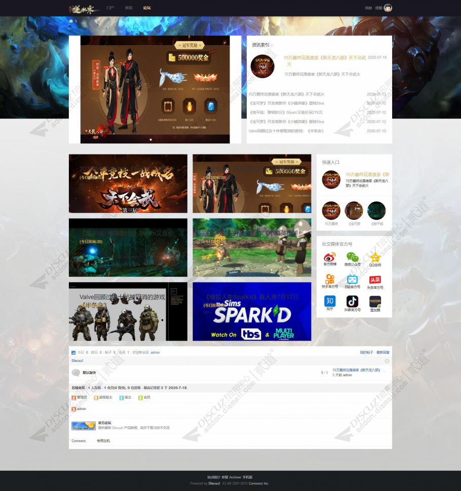Click the 逆水寒 site logo
This screenshot has width=461, height=491.
(x=84, y=10)
